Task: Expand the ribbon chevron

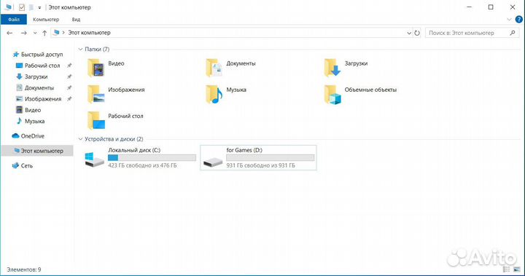Action: coord(509,20)
